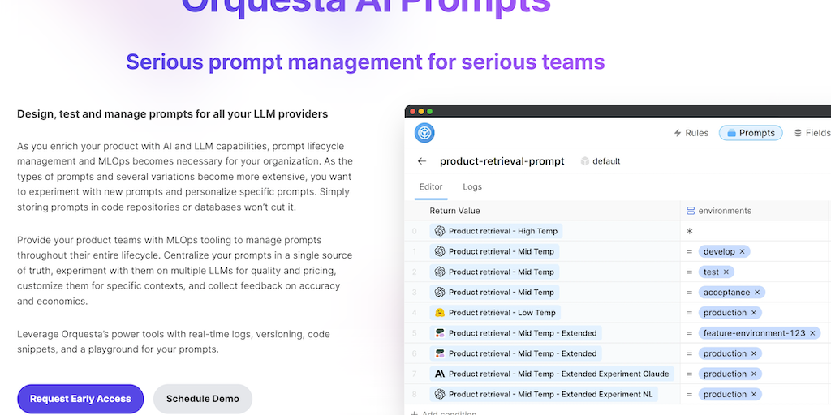The width and height of the screenshot is (831, 415).
Task: Remove the develop environment tag
Action: [x=742, y=251]
